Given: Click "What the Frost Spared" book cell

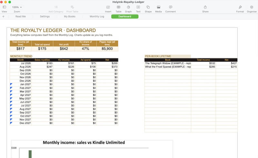Looking at the screenshot, I should [x=168, y=67].
